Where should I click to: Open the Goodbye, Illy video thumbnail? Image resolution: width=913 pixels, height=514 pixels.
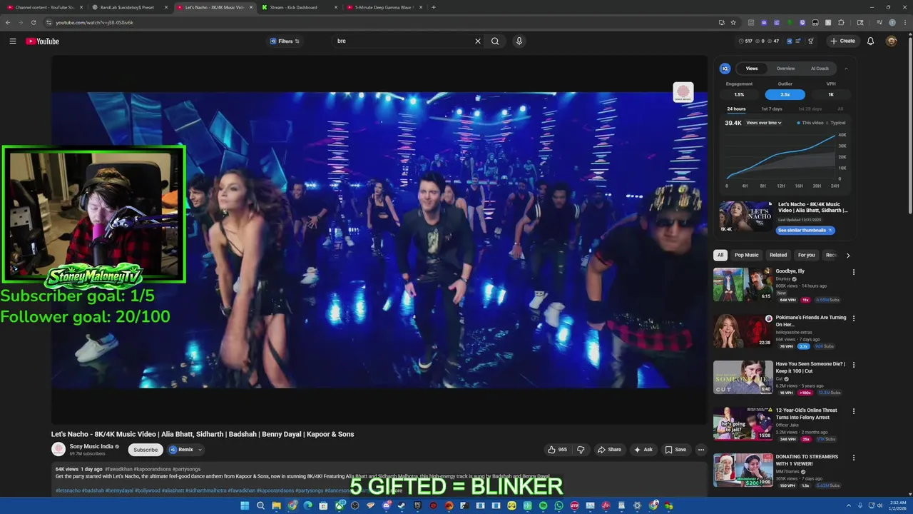click(x=743, y=284)
